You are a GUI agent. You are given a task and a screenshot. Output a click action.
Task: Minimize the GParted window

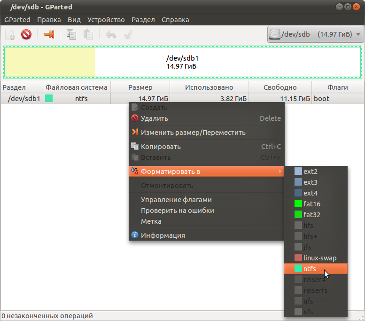339,7
